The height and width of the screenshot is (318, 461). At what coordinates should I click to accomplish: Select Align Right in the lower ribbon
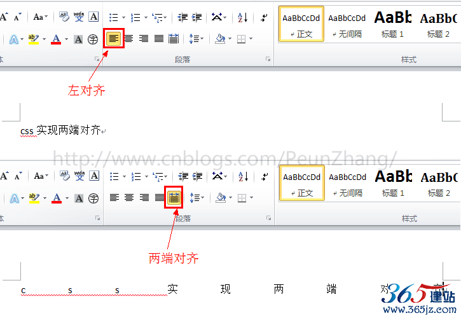pos(144,197)
